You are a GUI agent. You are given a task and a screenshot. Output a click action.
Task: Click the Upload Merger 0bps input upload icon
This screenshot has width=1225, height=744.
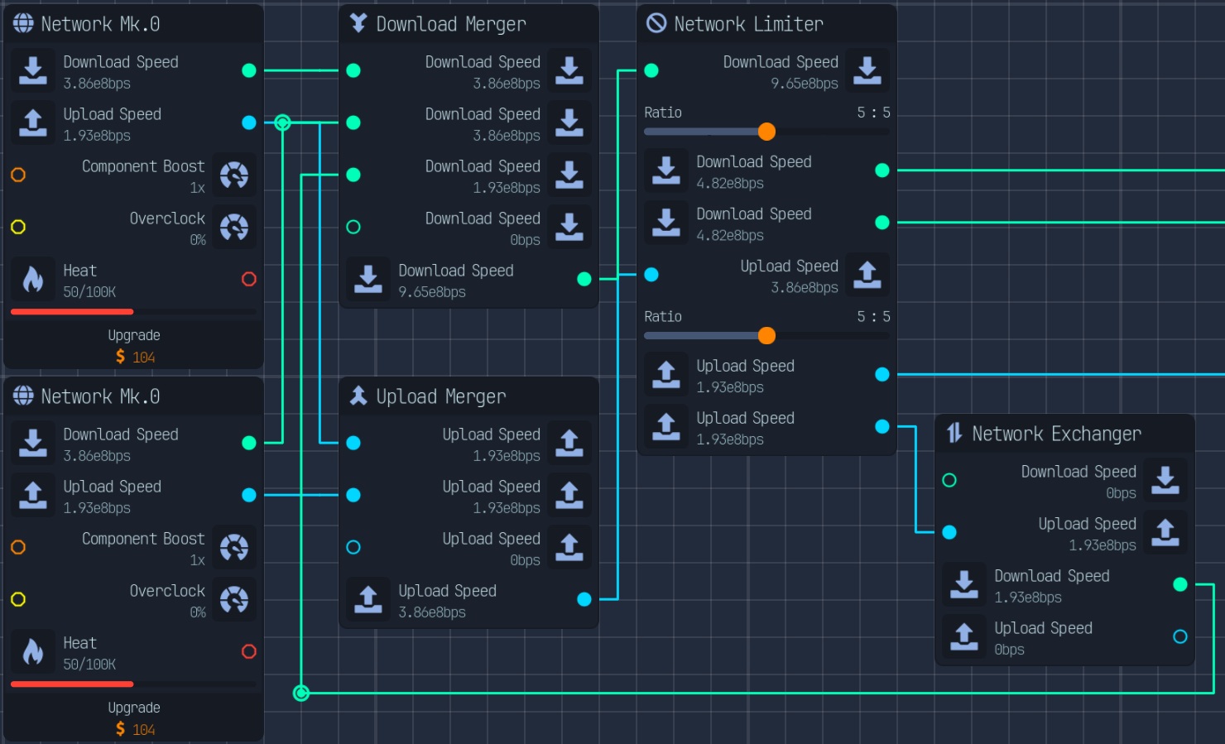point(569,547)
